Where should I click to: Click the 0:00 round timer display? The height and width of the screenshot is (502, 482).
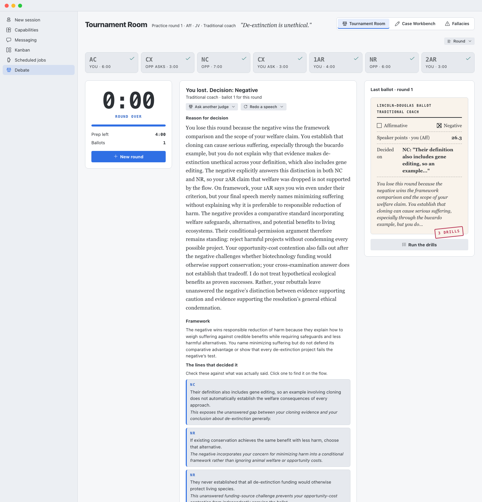click(129, 100)
